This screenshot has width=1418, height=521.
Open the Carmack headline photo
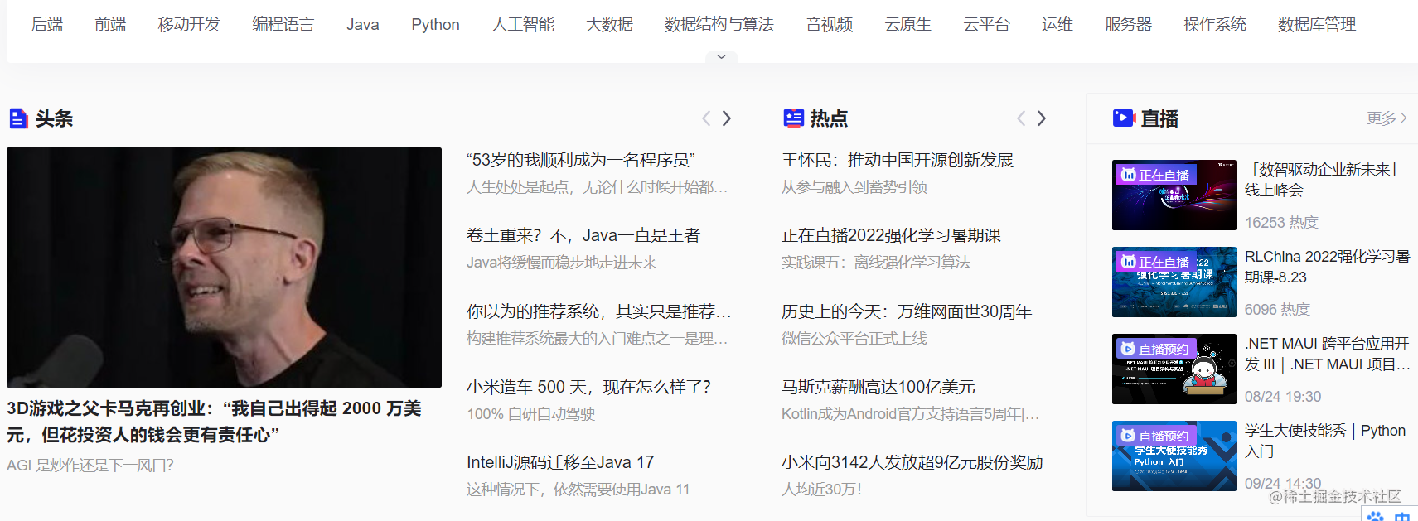[224, 268]
